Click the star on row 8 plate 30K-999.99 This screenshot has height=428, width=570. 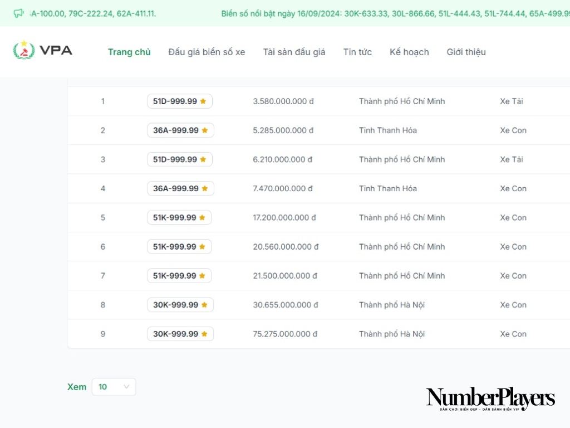point(204,305)
